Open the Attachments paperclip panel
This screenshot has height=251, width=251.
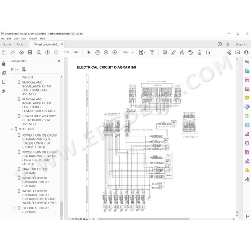coord(4,91)
